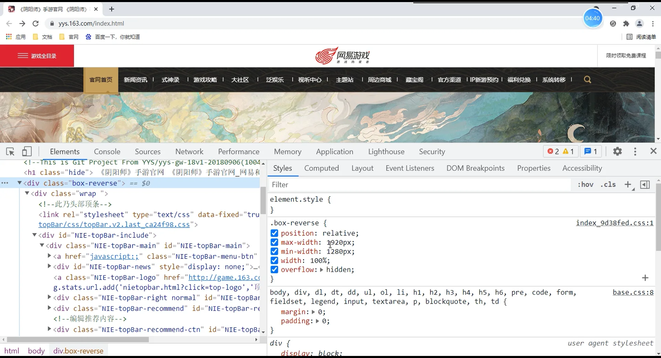Open the DevTools customization menu

[635, 151]
